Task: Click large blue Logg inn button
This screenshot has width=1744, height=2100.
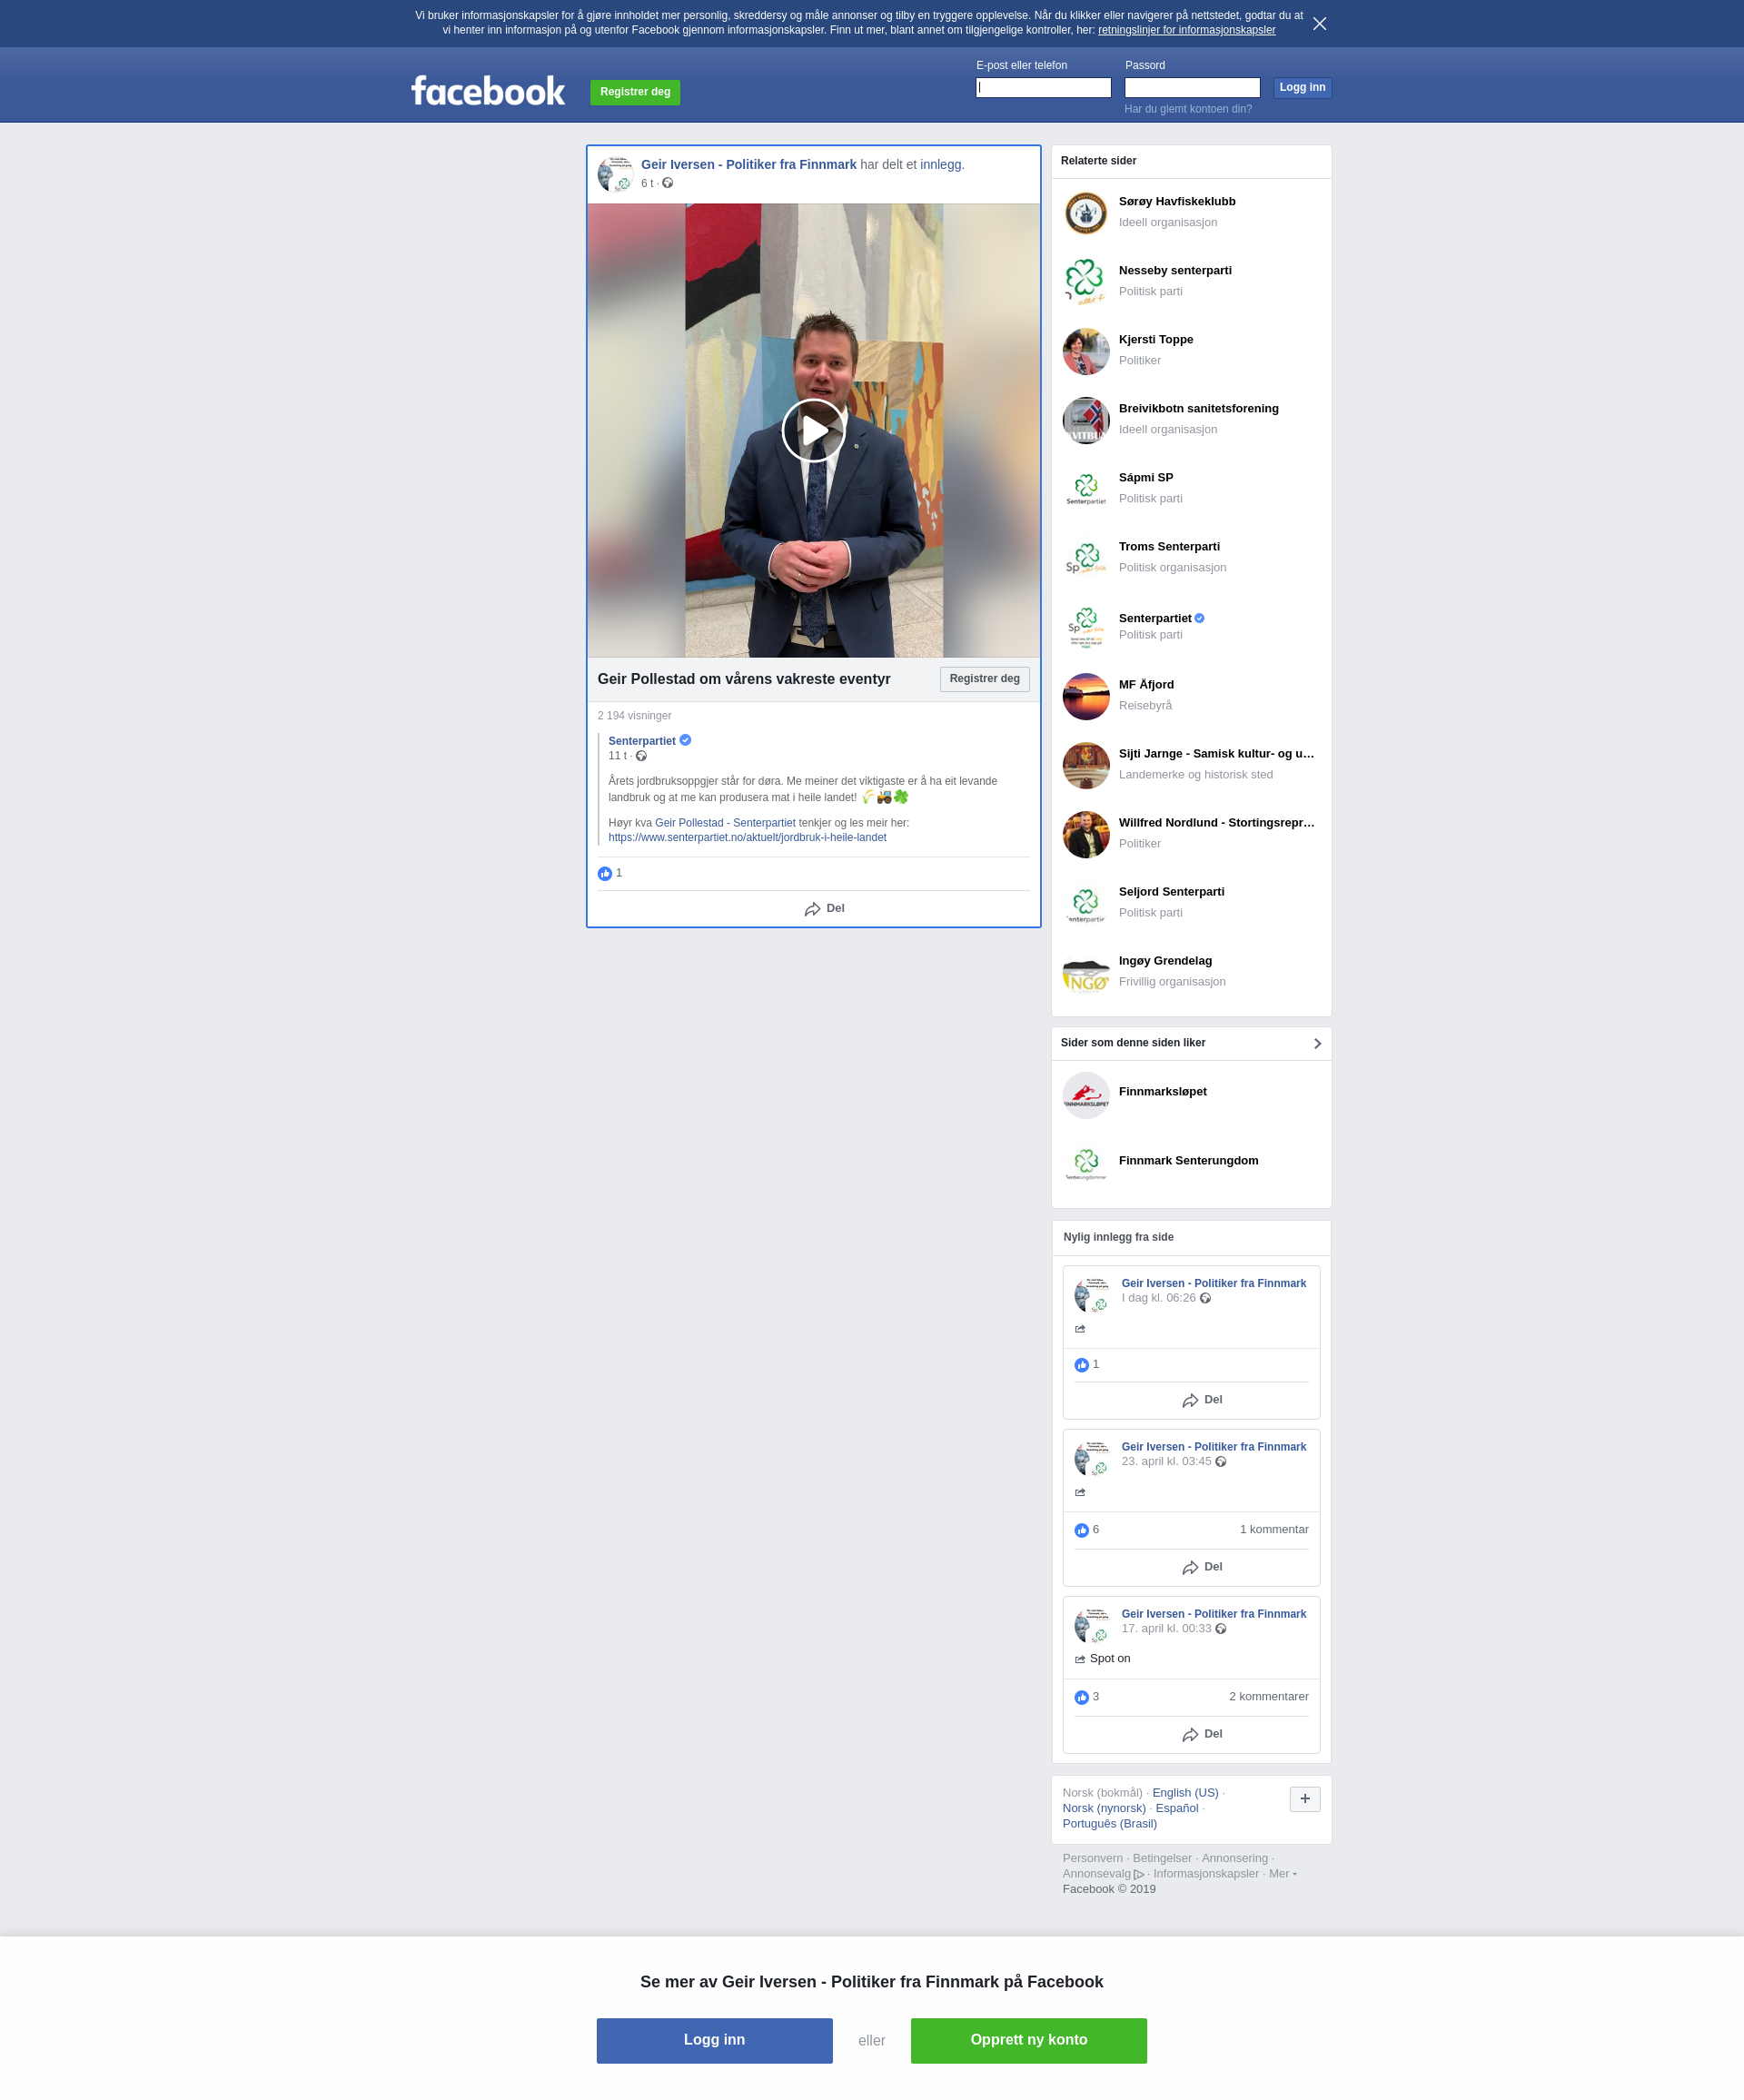Action: point(714,2041)
